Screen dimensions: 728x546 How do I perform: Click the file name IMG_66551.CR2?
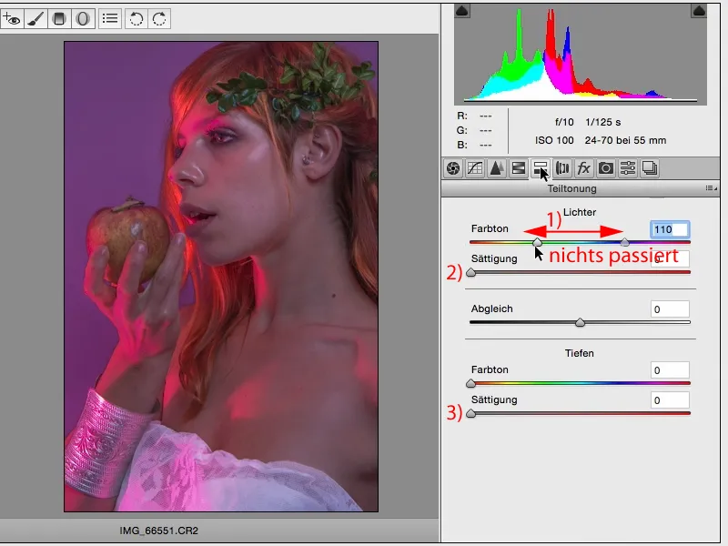(x=158, y=531)
